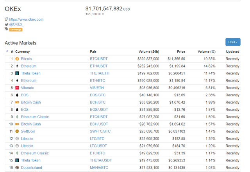Sort by the Price column header

(x=181, y=51)
